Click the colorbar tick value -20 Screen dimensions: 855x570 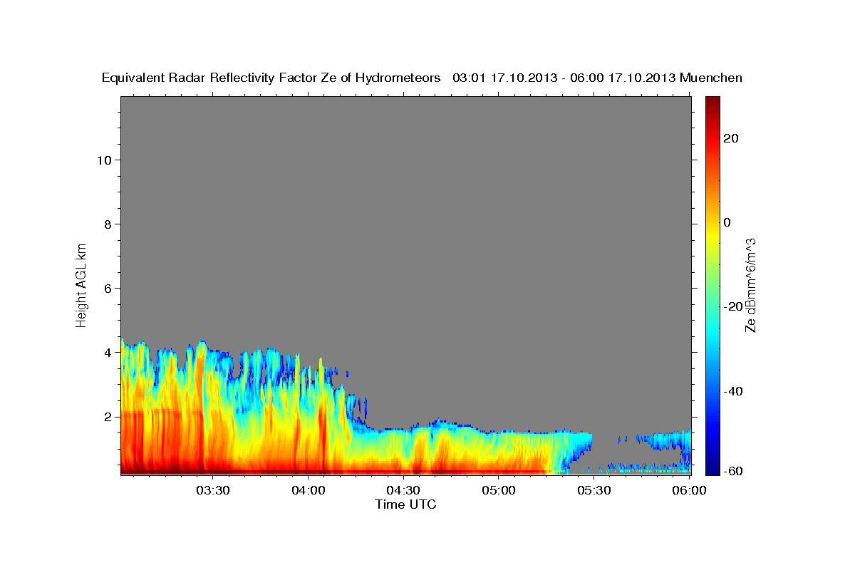coord(733,306)
